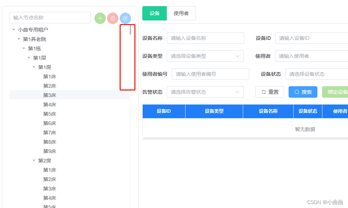Image resolution: width=348 pixels, height=208 pixels.
Task: Focus the 使用者 input field
Action: [311, 56]
